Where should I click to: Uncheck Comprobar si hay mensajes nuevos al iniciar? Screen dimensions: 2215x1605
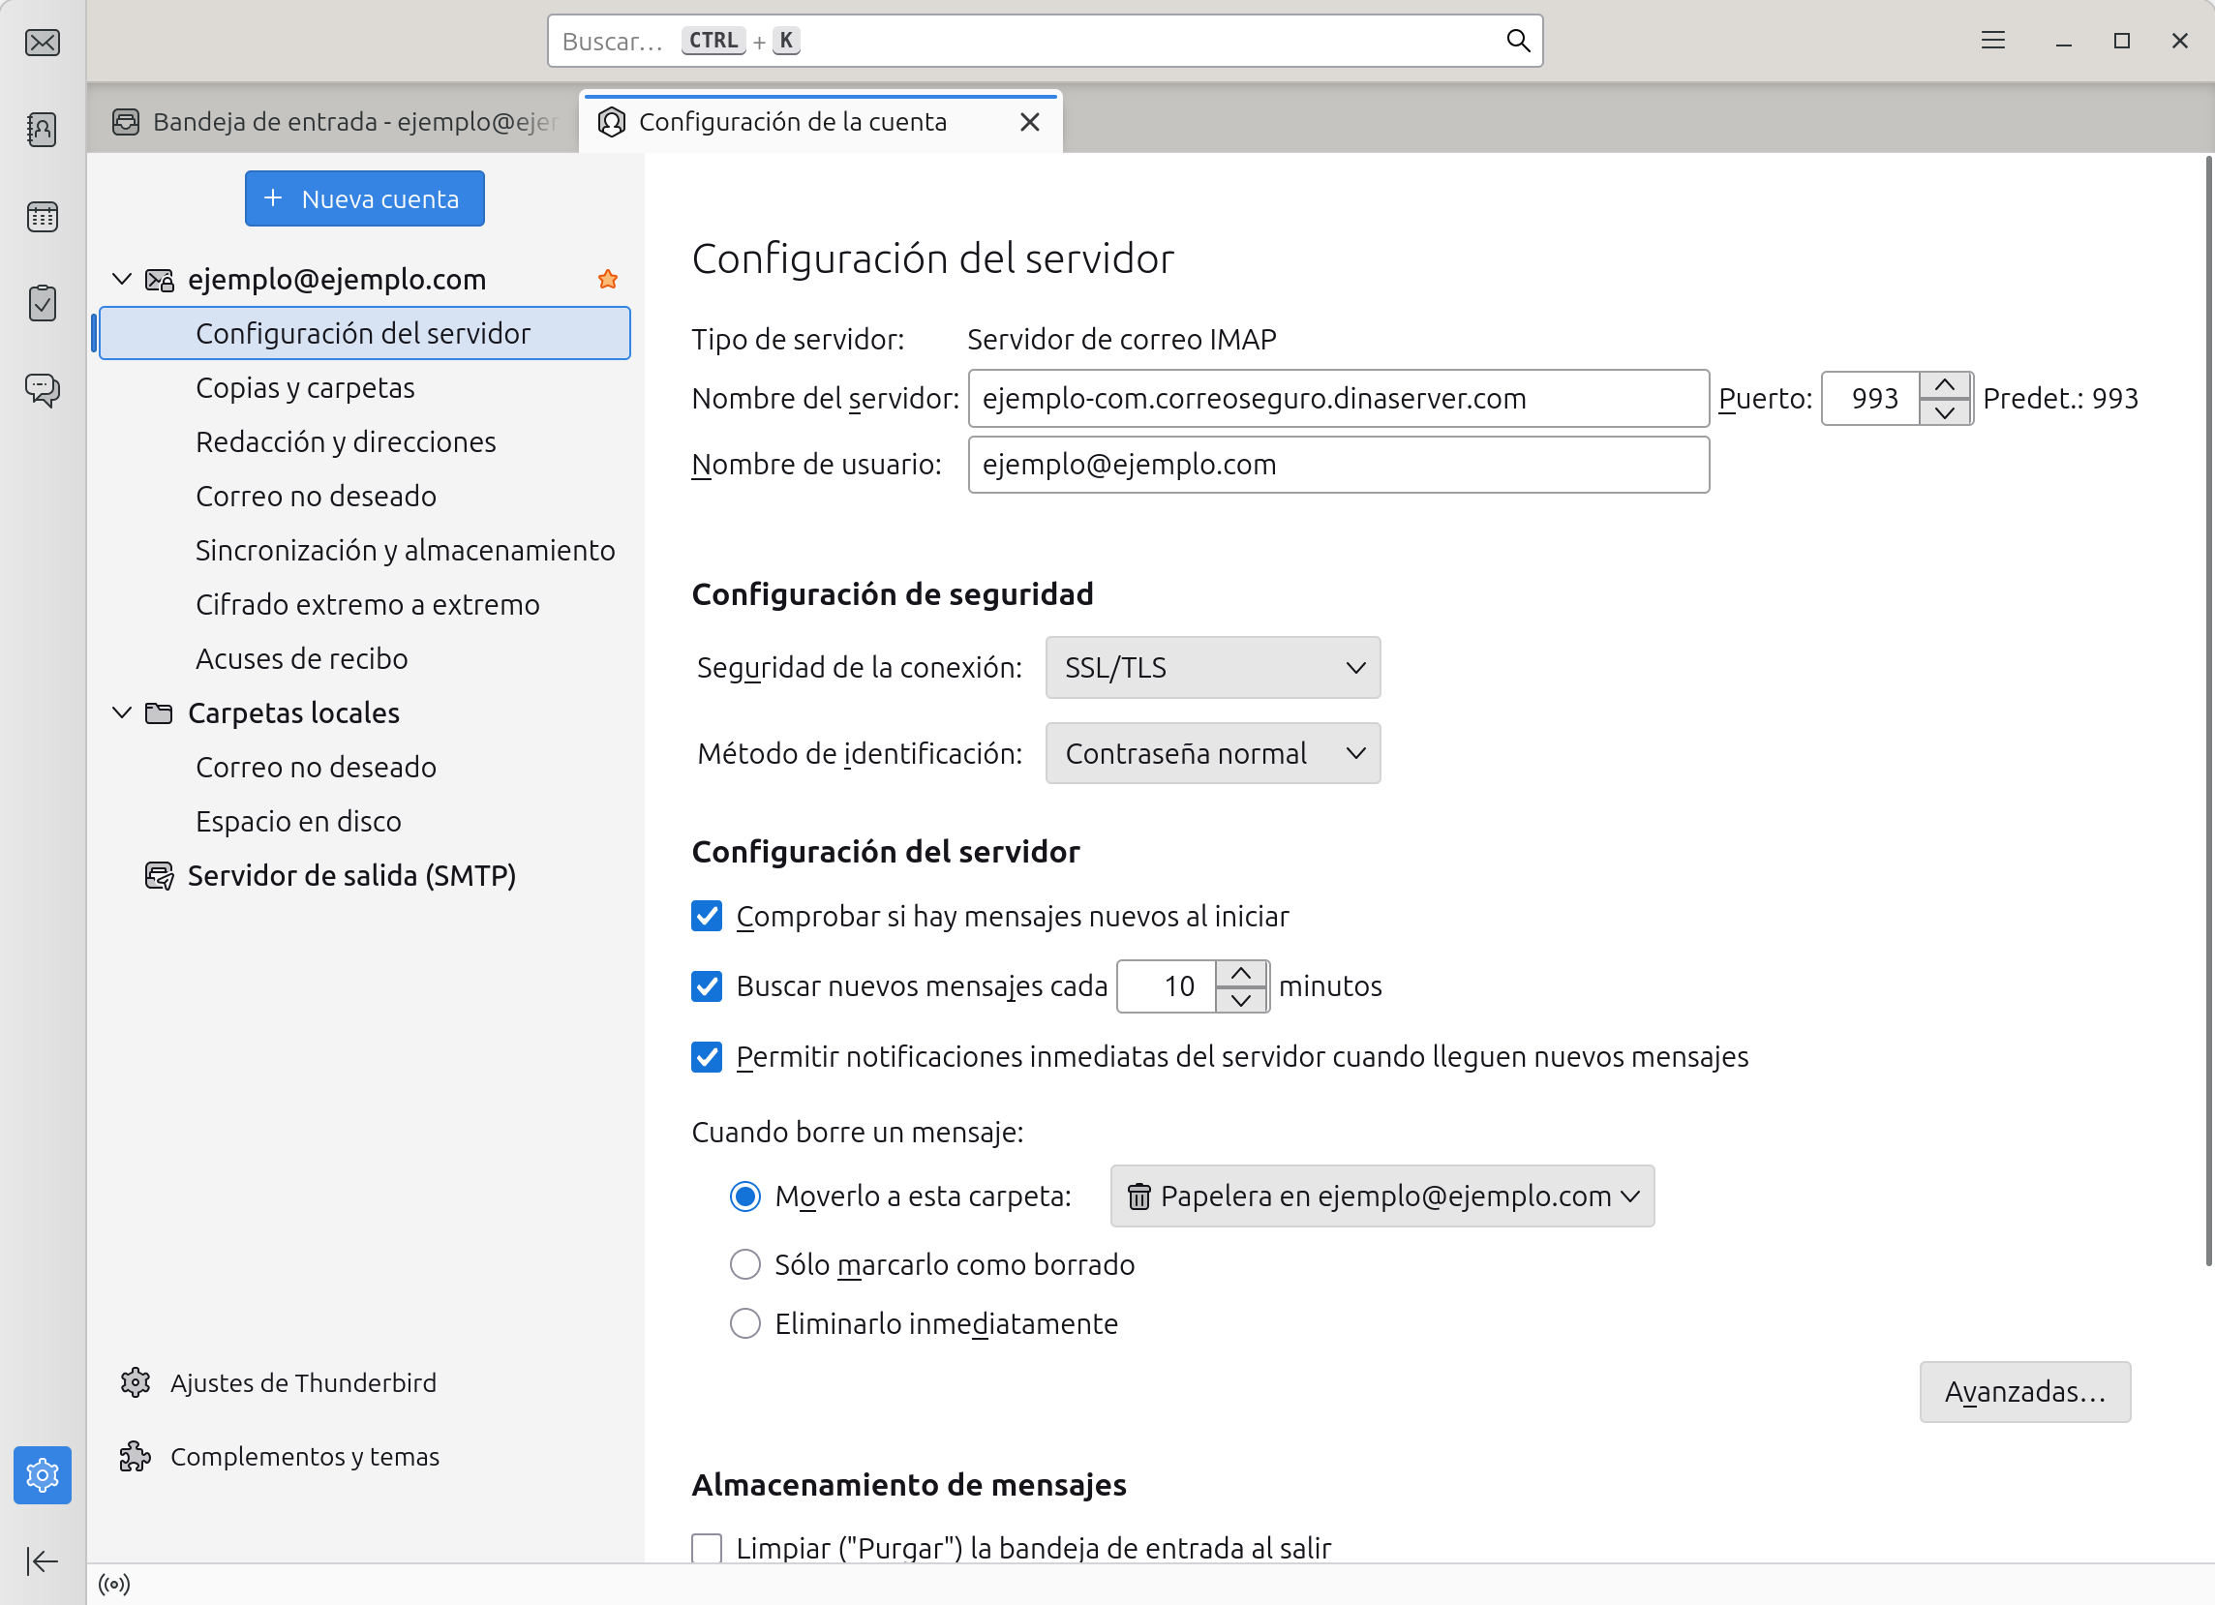point(706,916)
